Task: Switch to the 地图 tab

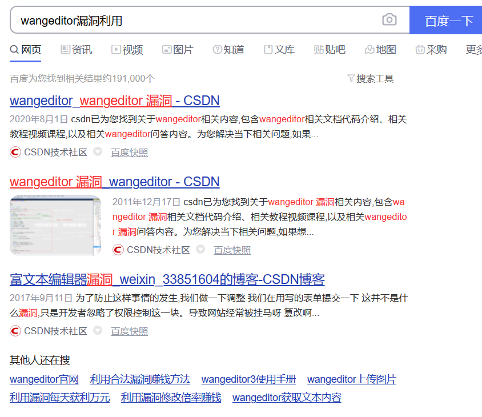Action: [380, 50]
